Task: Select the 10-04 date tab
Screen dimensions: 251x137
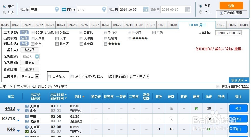Action: pyautogui.click(x=173, y=25)
